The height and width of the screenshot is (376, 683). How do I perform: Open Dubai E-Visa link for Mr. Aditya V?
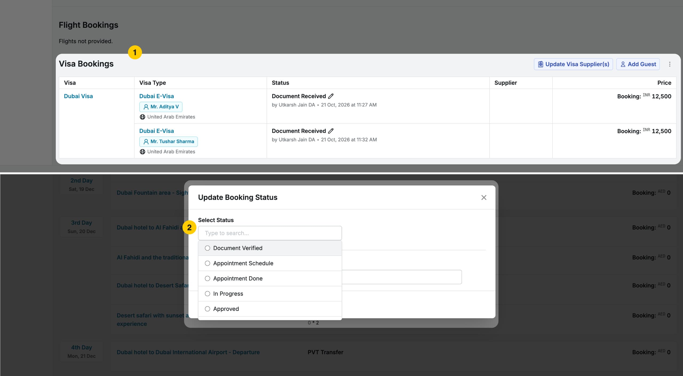pyautogui.click(x=156, y=96)
